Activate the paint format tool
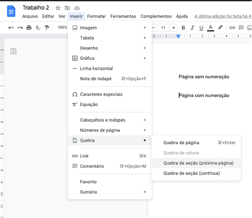252x218 pixels. 47,28
